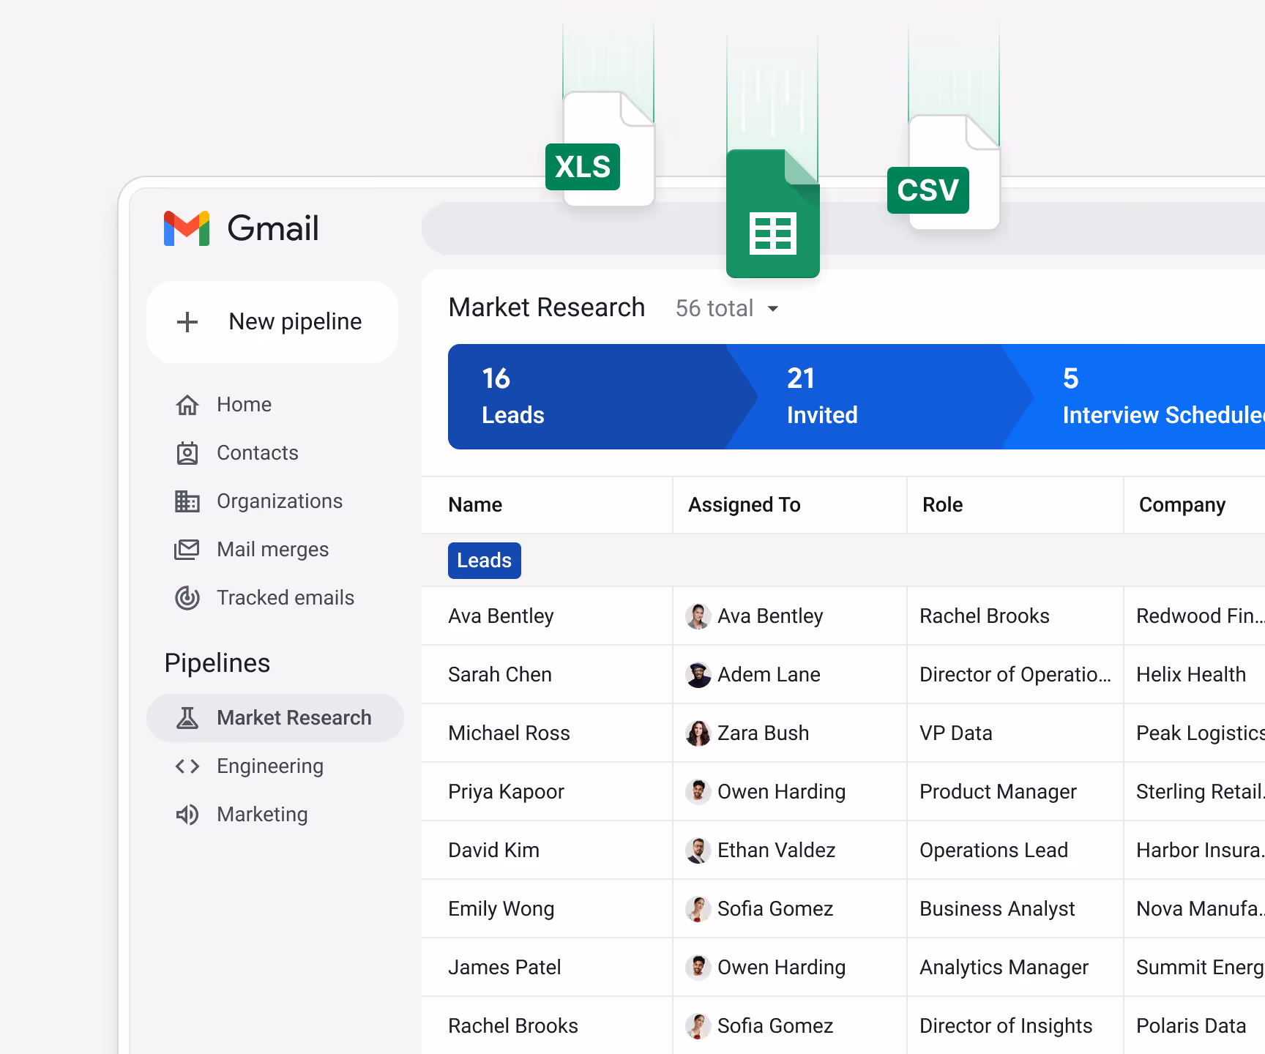Click the Tracked emails target icon
The image size is (1265, 1054).
tap(187, 598)
